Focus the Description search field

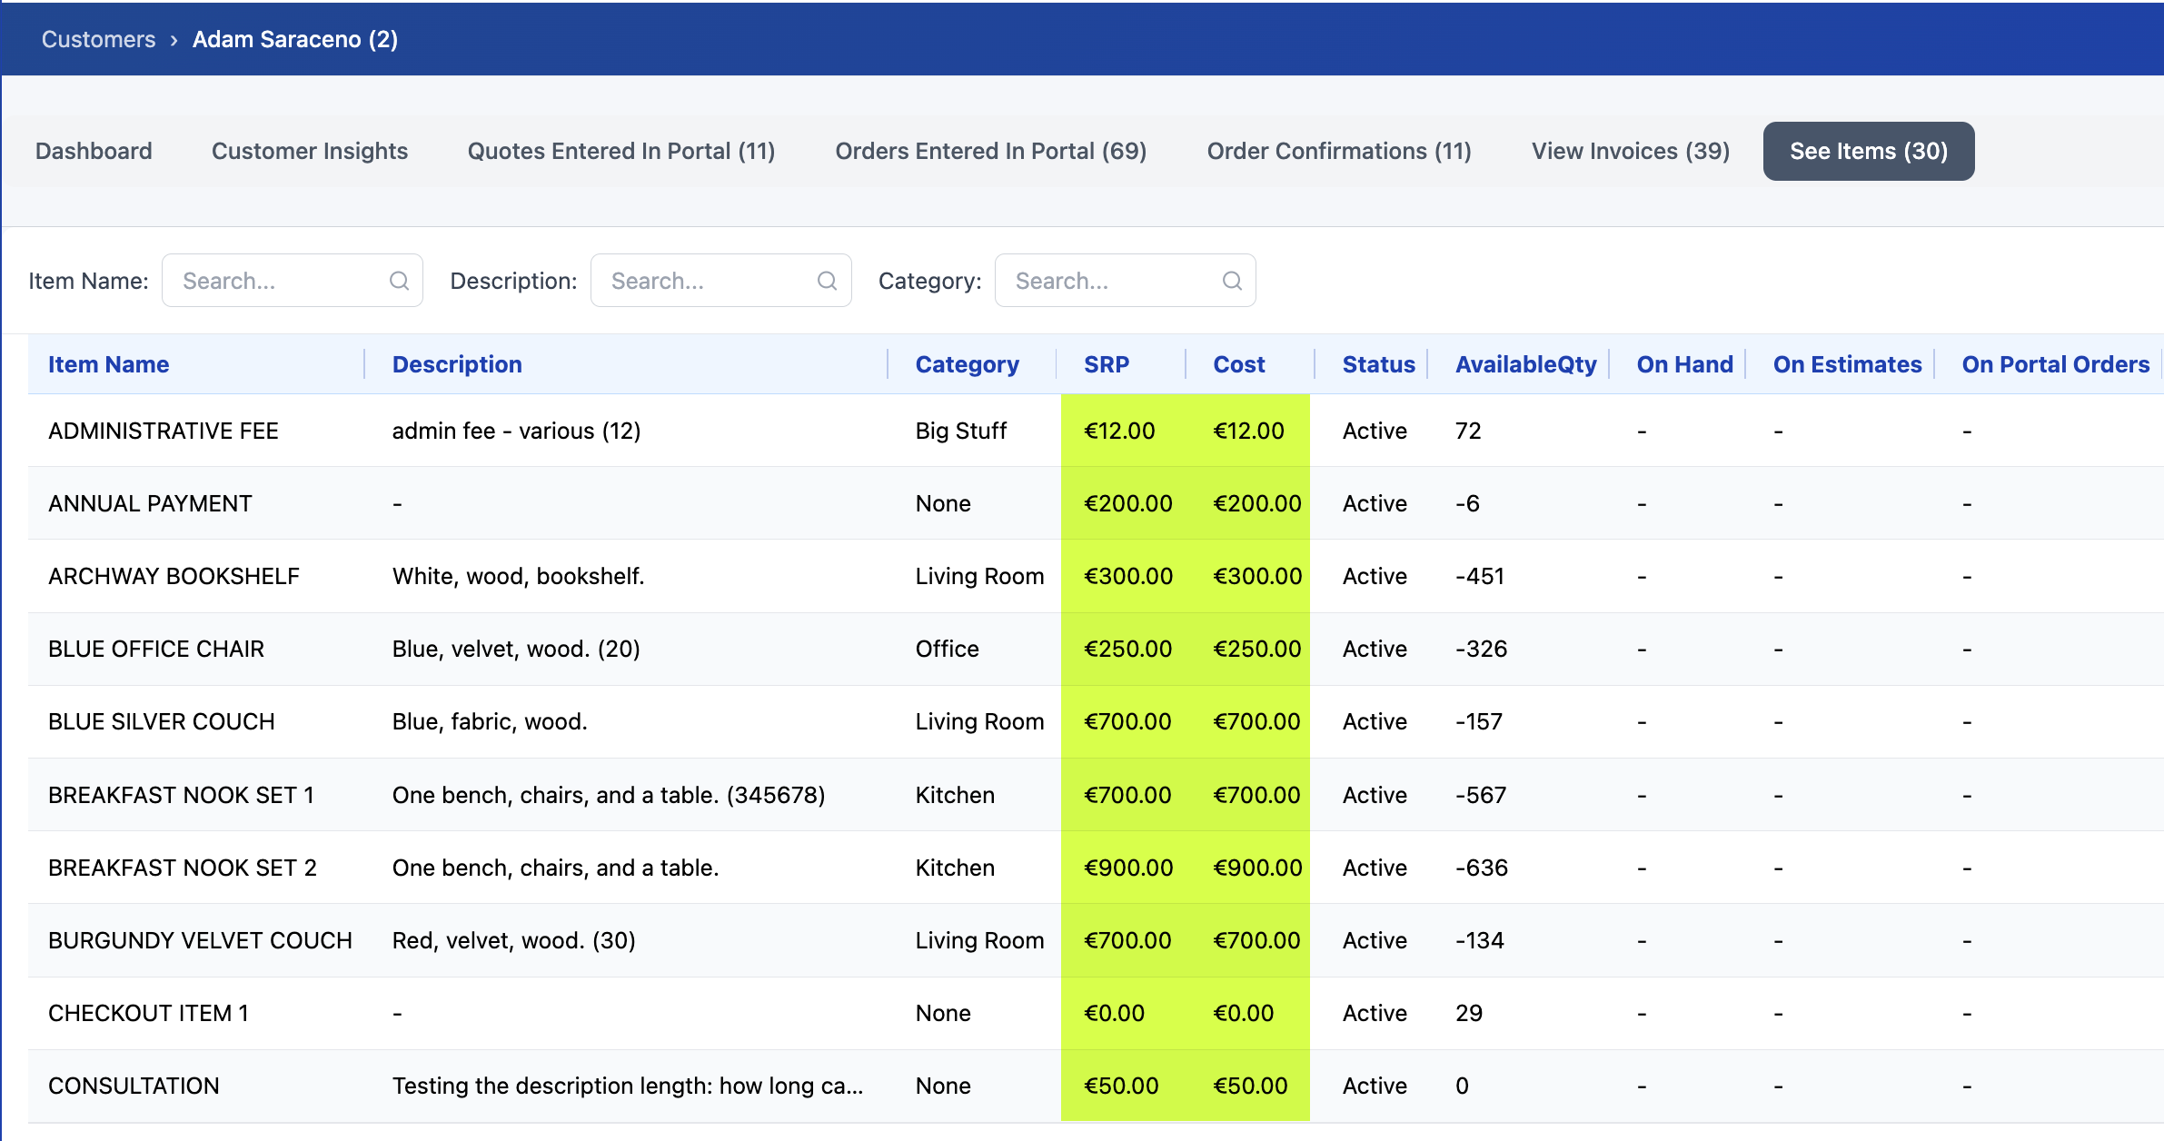pos(721,281)
